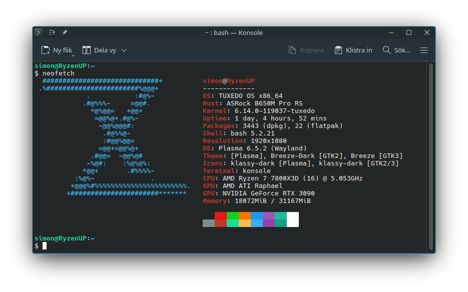Click 'Plasma 6.5.2 (Wayland)' text
Image resolution: width=468 pixels, height=292 pixels.
pyautogui.click(x=263, y=148)
